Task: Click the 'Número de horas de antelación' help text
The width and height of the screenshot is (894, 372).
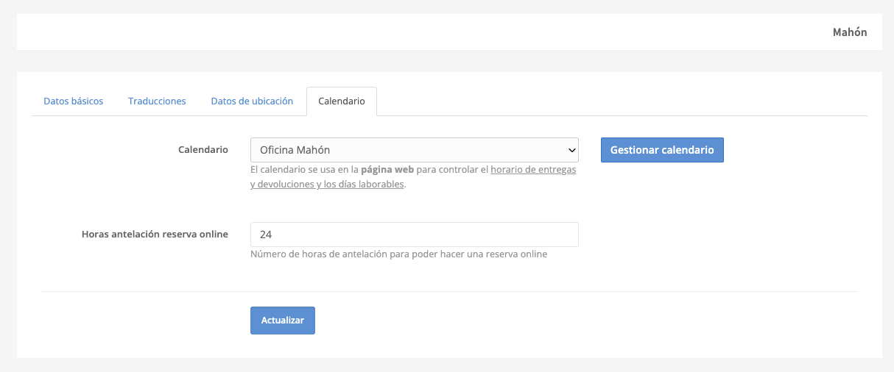Action: (x=398, y=254)
